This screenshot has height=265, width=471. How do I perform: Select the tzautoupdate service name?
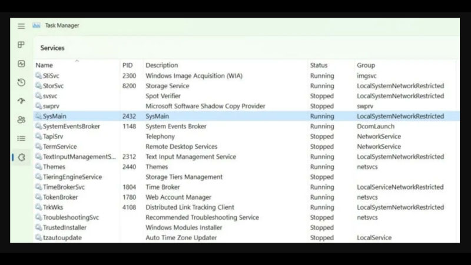pyautogui.click(x=62, y=238)
